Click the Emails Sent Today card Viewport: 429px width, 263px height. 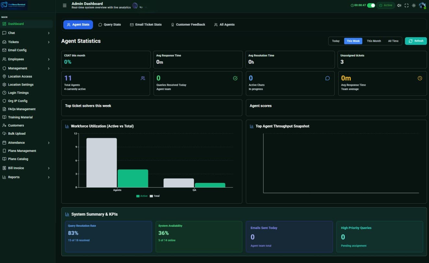click(x=289, y=237)
